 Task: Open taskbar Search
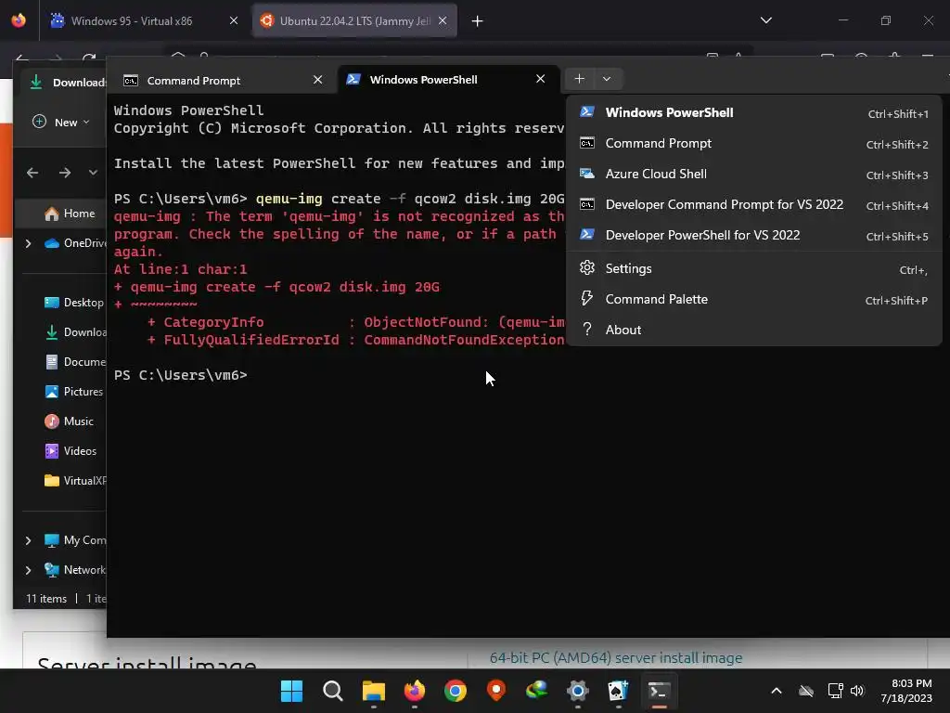(333, 691)
